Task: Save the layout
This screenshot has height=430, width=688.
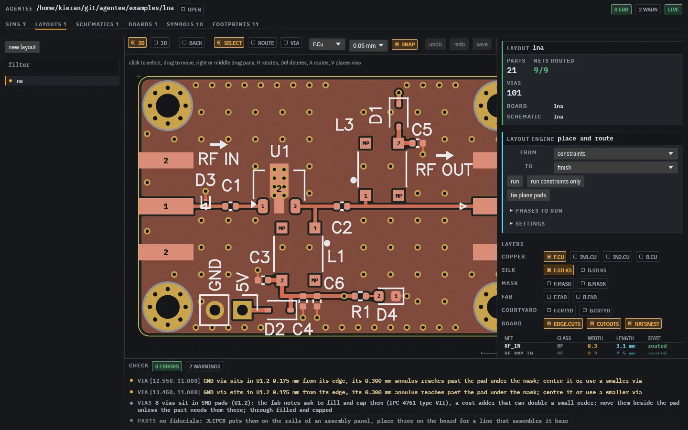Action: coord(482,44)
